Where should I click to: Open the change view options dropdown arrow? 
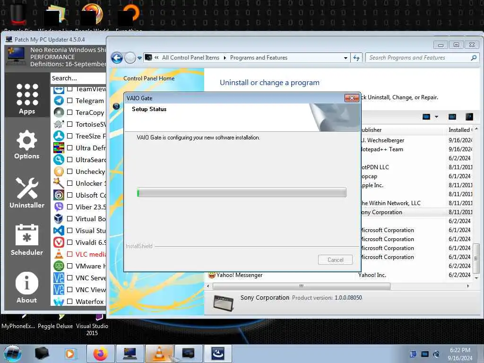pos(436,117)
